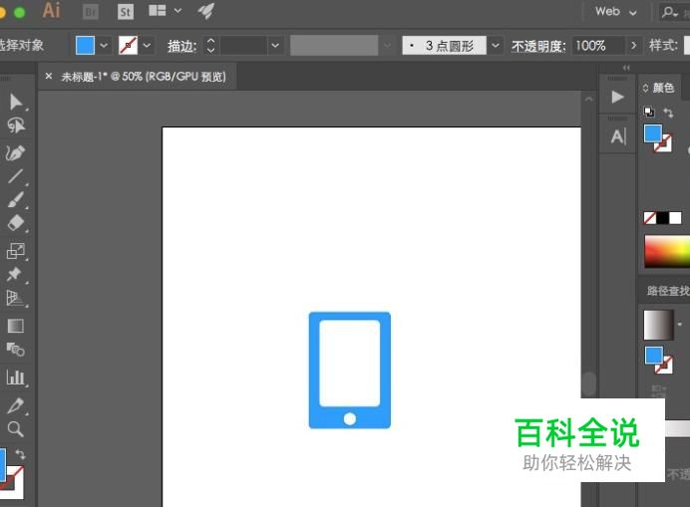Select the Gradient tool
Viewport: 690px width, 507px height.
pyautogui.click(x=15, y=326)
